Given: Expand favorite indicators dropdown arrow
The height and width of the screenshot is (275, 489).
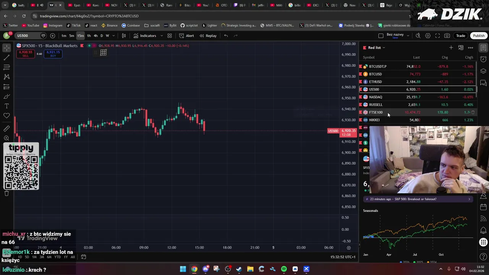Looking at the screenshot, I should pos(161,36).
